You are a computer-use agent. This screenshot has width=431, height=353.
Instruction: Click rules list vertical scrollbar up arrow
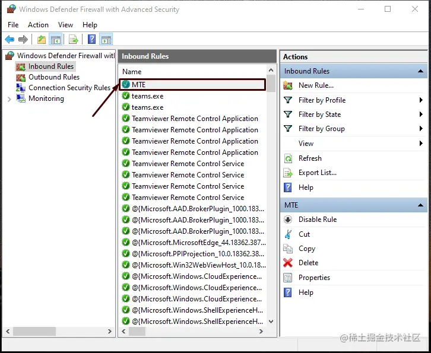tap(271, 71)
